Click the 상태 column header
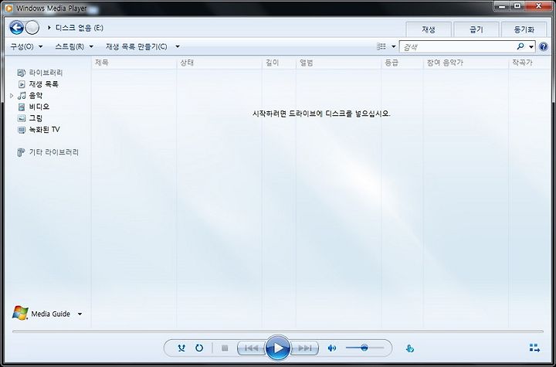The image size is (556, 367). [x=219, y=63]
